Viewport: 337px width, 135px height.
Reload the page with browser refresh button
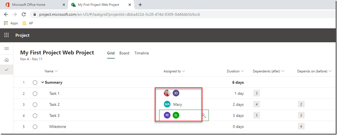(x=24, y=14)
